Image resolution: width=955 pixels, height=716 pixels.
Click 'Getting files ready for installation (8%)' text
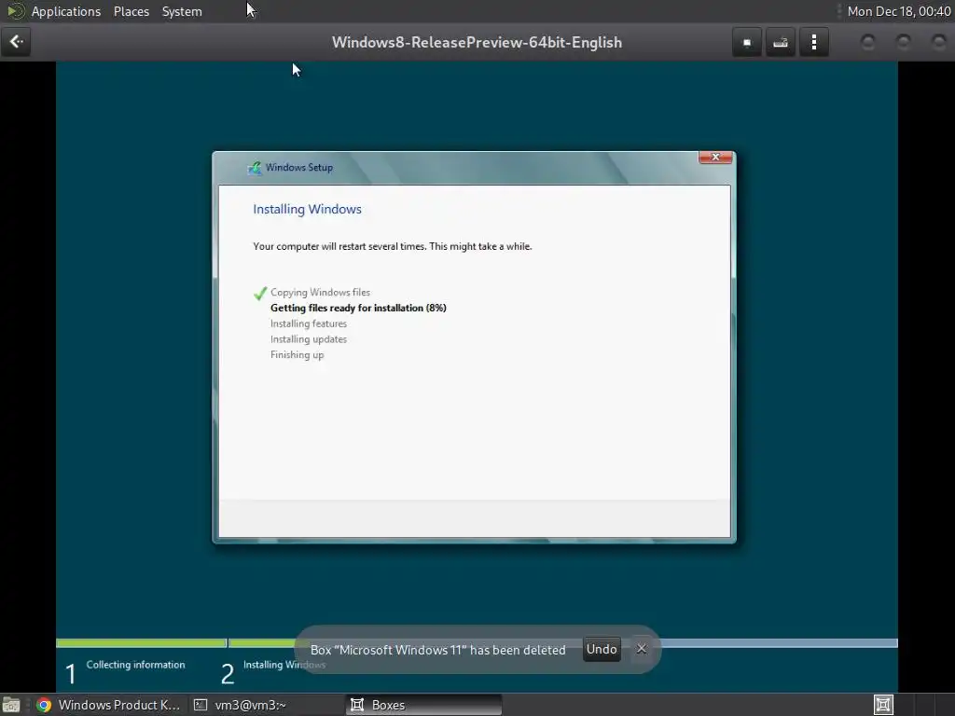pos(358,308)
